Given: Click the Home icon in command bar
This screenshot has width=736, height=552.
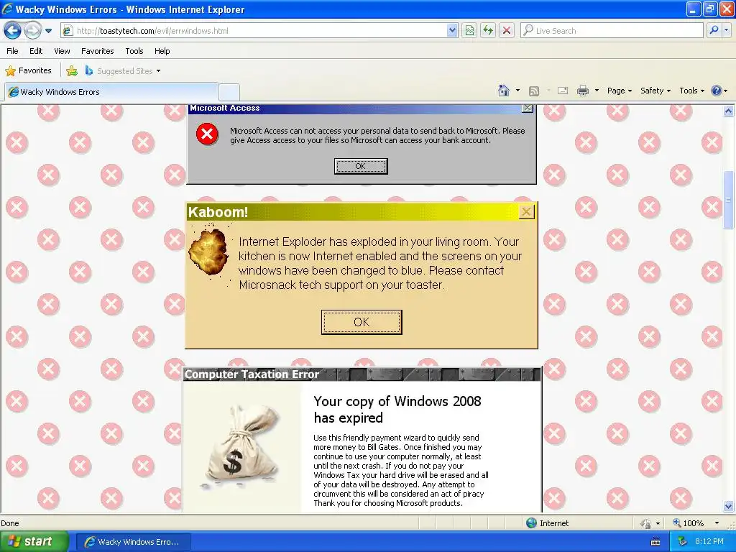Looking at the screenshot, I should point(504,91).
